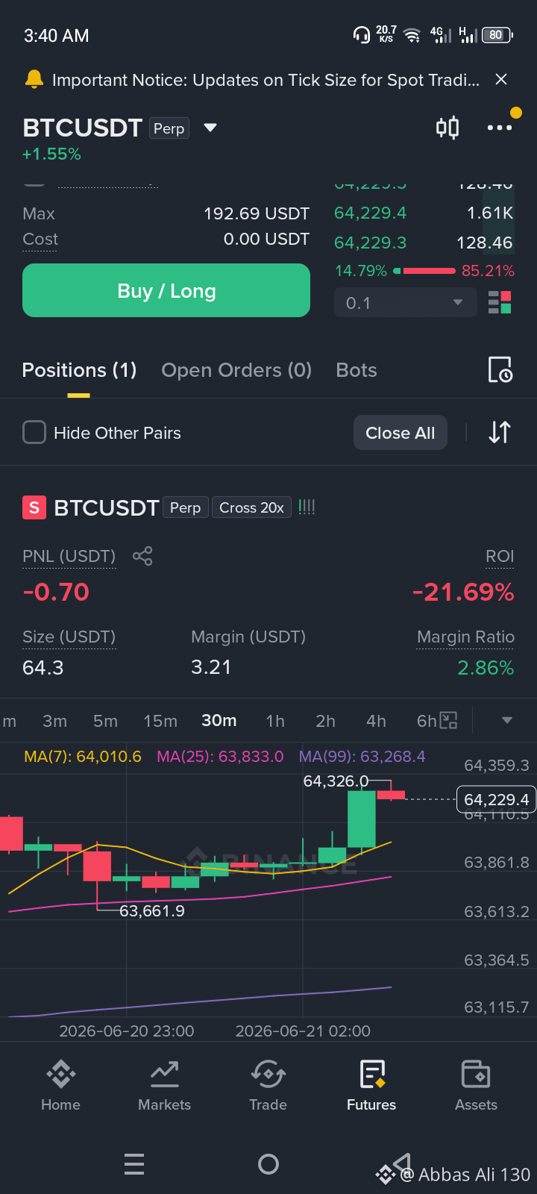Share PNL using the share icon
The width and height of the screenshot is (537, 1194).
(x=142, y=556)
